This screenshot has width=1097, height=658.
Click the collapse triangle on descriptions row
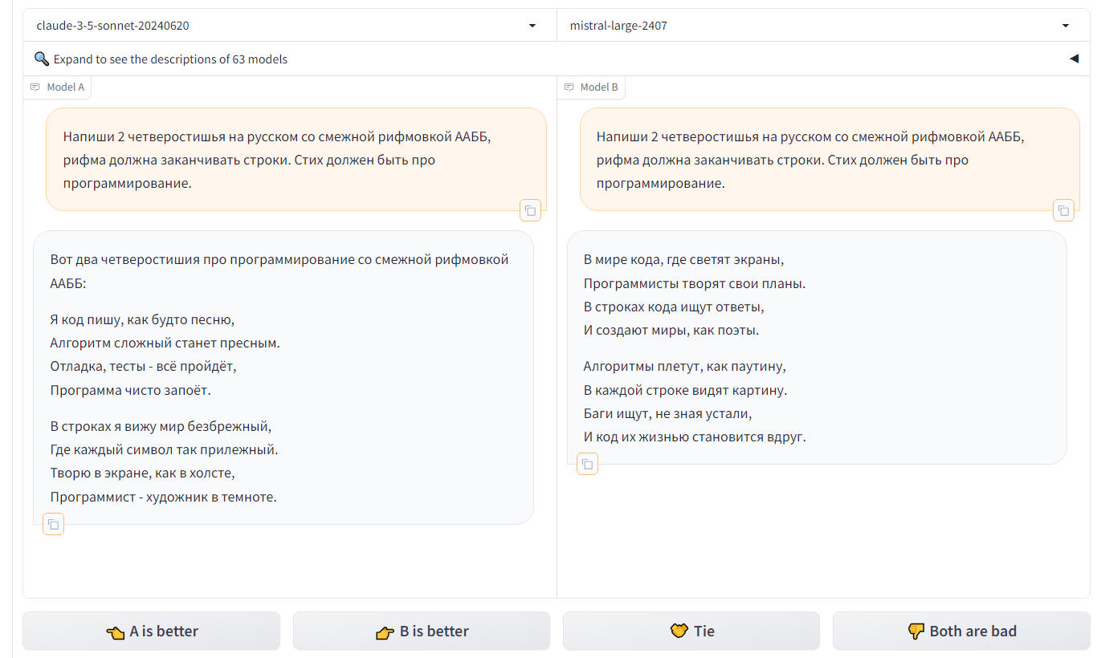pos(1074,59)
